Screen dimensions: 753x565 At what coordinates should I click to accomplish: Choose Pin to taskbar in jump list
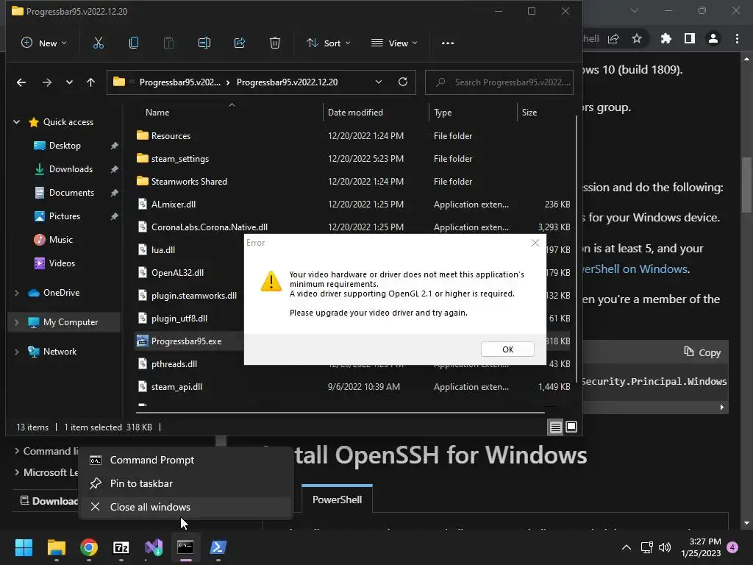point(186,484)
